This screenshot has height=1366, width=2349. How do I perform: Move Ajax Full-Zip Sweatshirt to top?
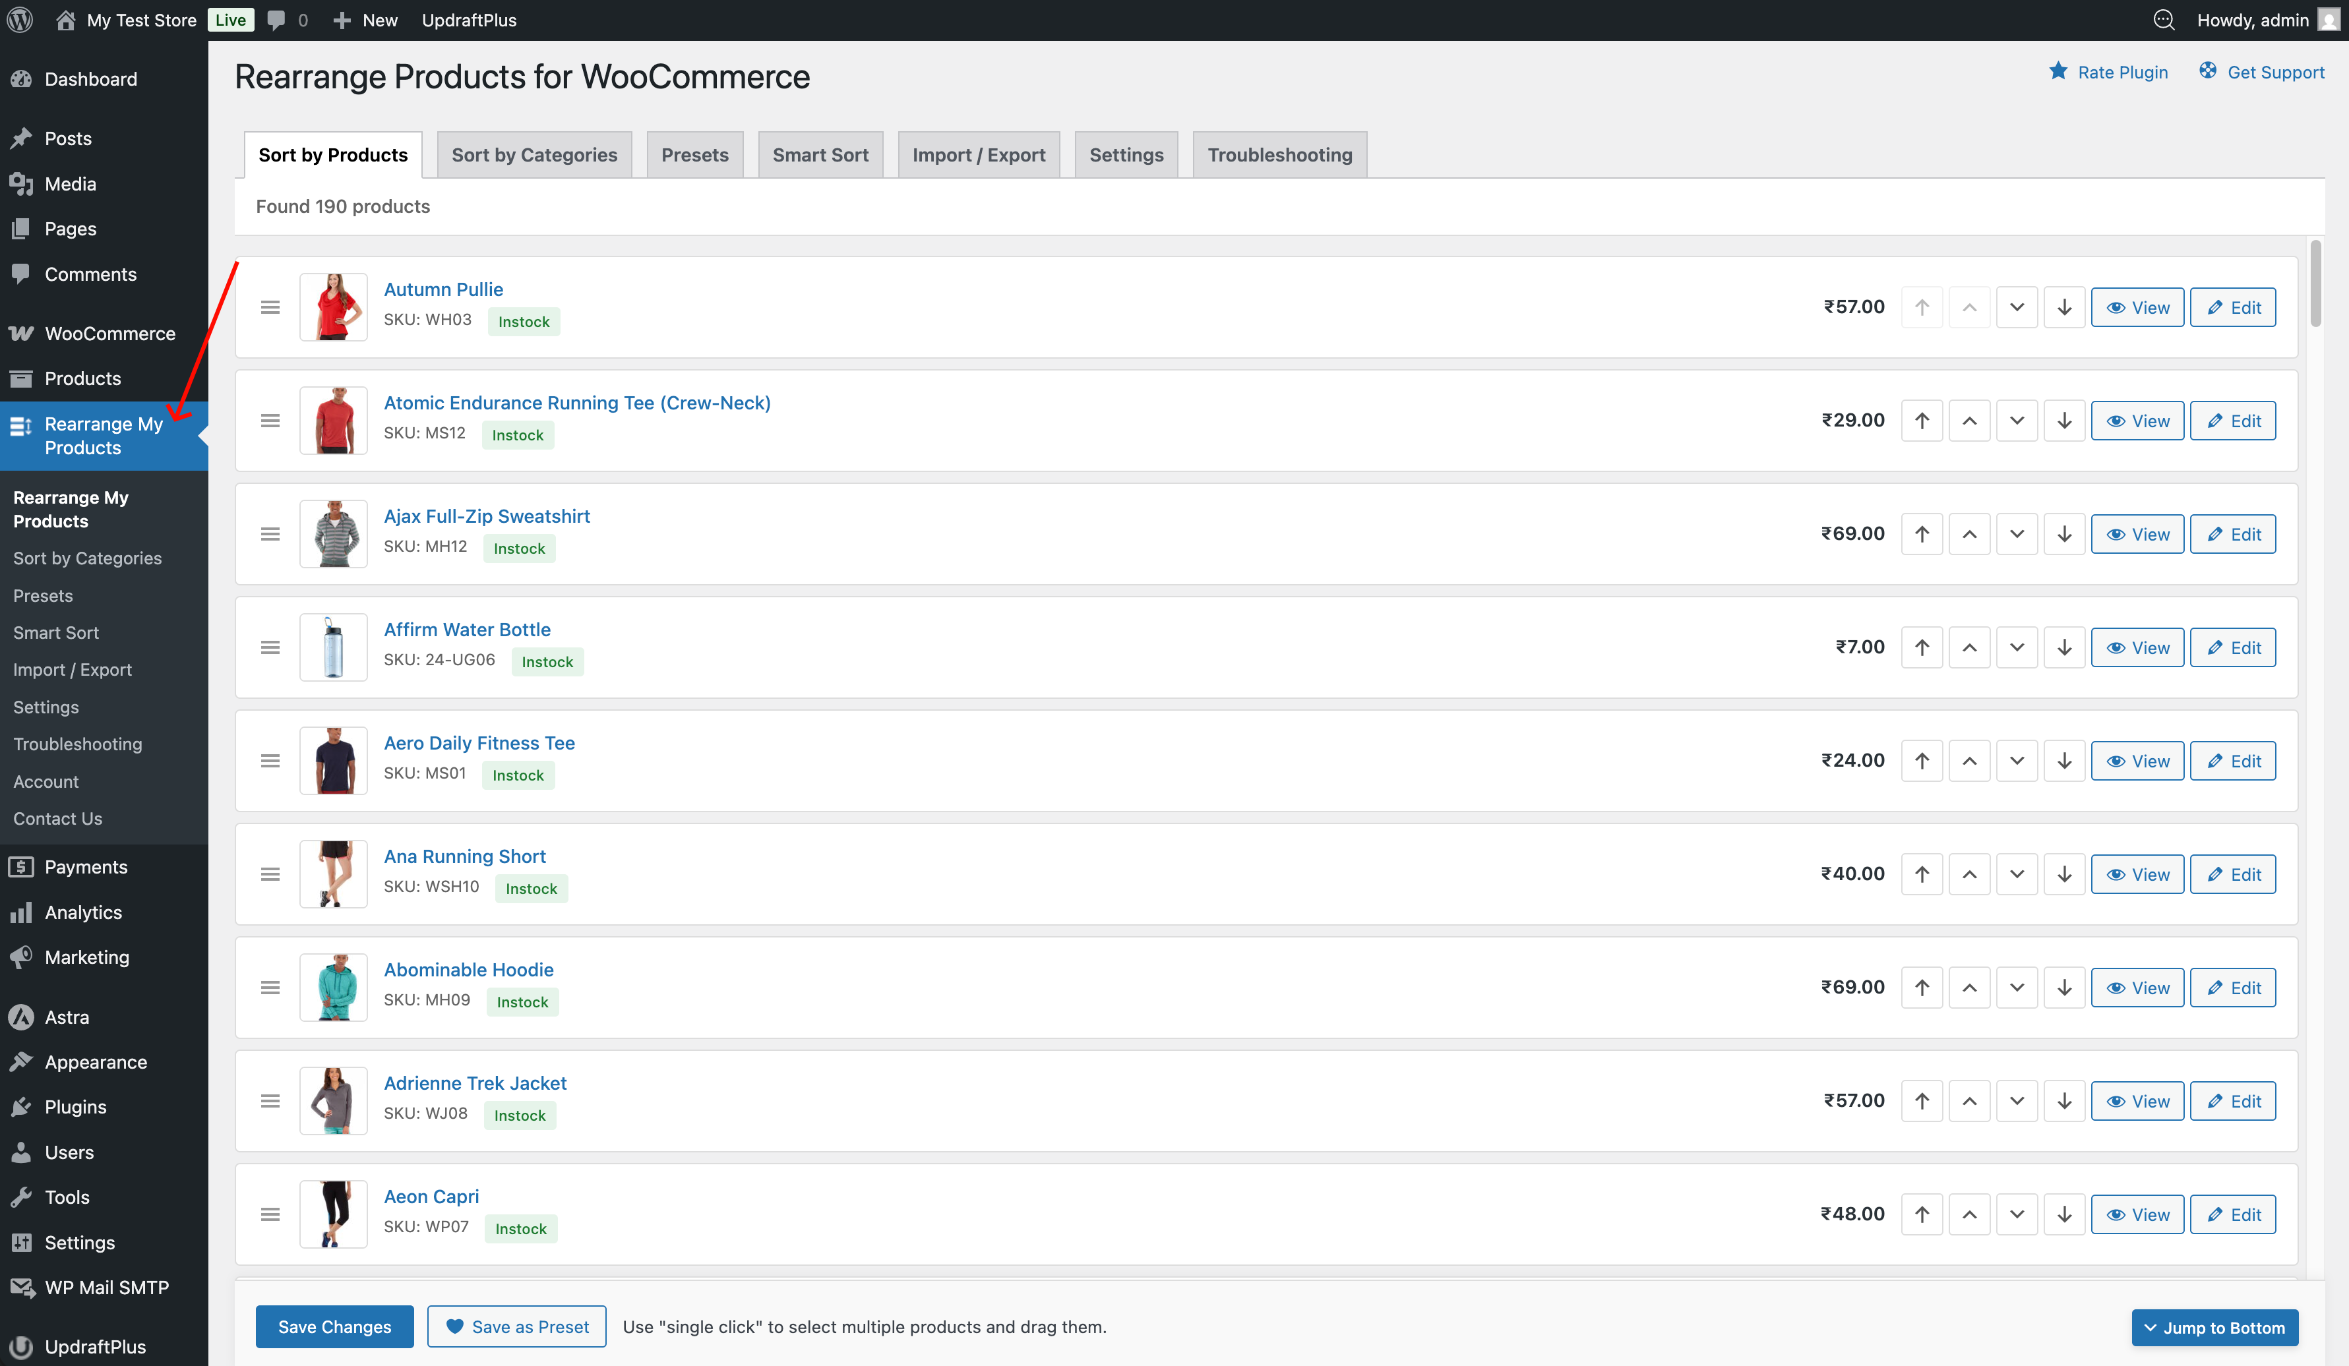click(1921, 534)
